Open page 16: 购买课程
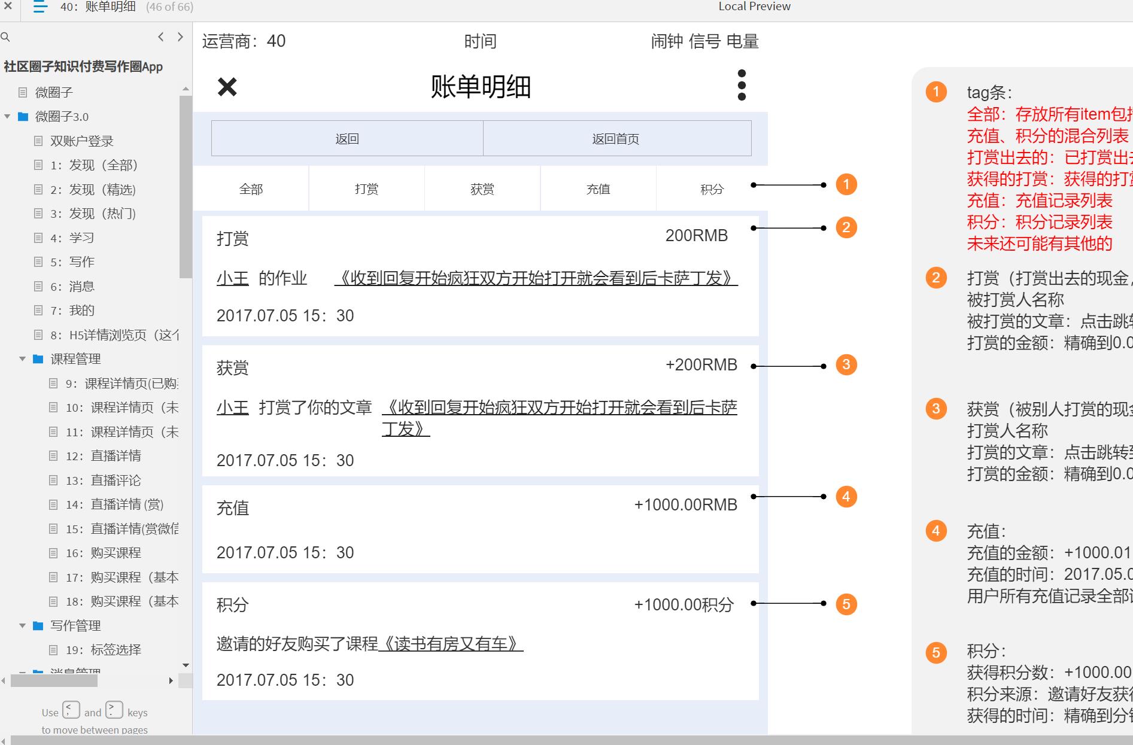 104,553
